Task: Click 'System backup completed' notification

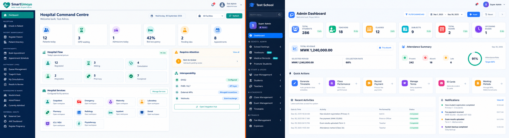Action: (x=456, y=127)
